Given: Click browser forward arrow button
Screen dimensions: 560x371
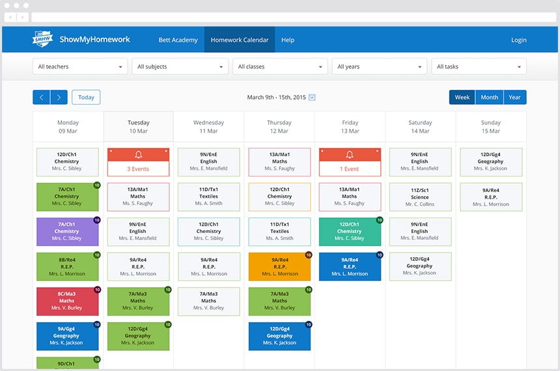Looking at the screenshot, I should tap(23, 17).
